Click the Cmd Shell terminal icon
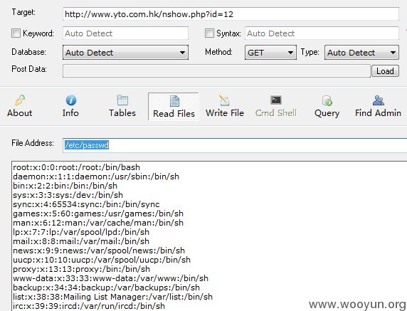 pos(276,100)
